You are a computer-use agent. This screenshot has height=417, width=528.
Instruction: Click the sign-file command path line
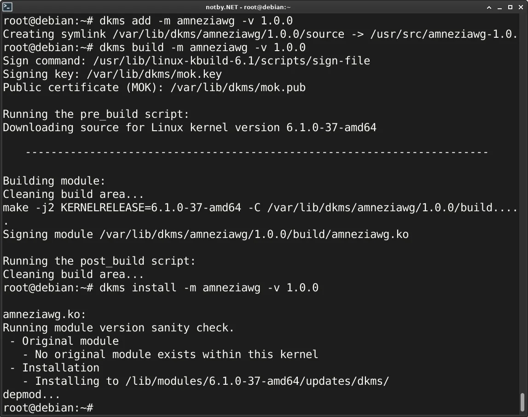186,61
